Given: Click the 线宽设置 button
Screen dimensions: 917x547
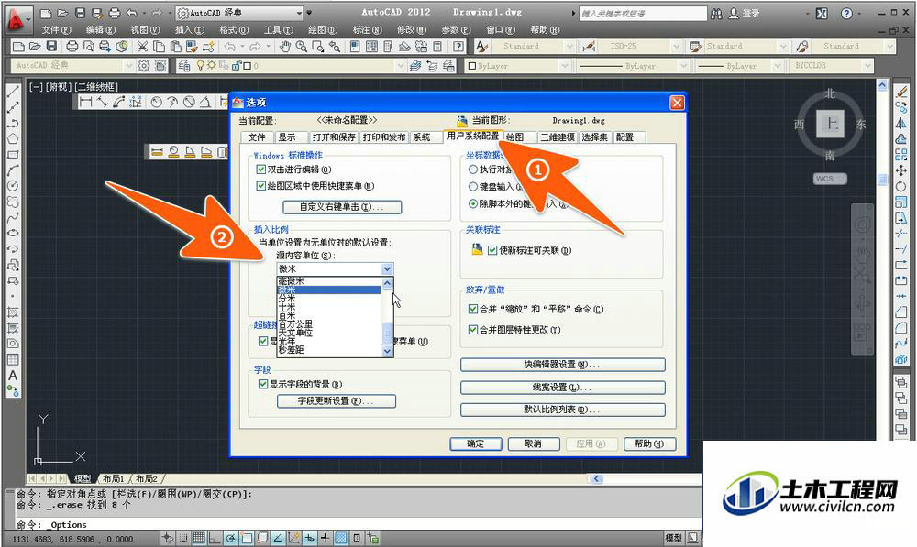Looking at the screenshot, I should coord(563,388).
